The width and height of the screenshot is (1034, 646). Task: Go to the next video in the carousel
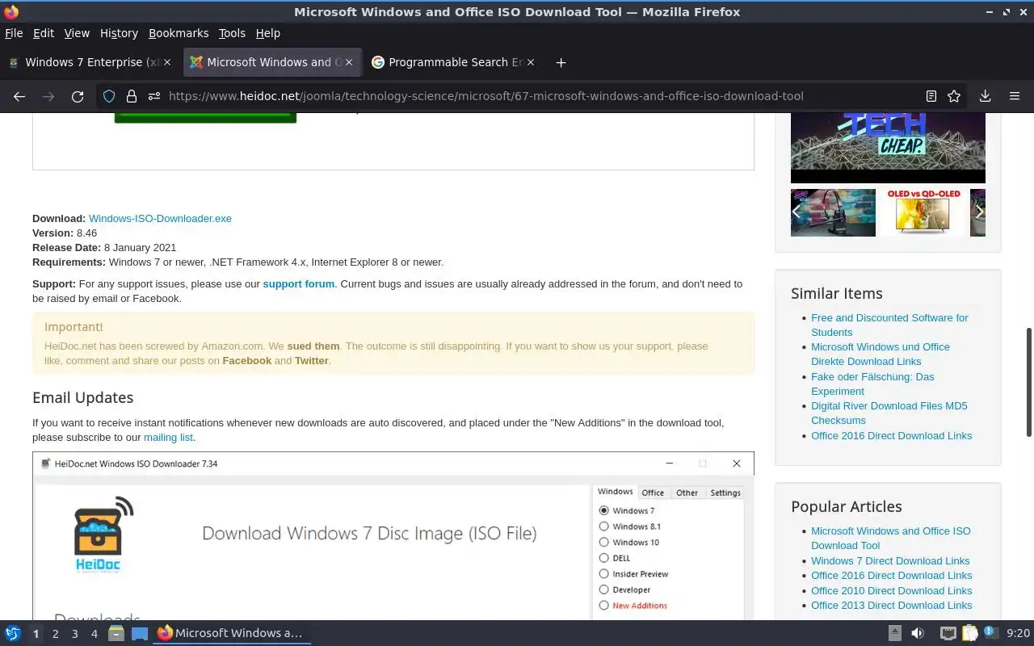point(979,212)
